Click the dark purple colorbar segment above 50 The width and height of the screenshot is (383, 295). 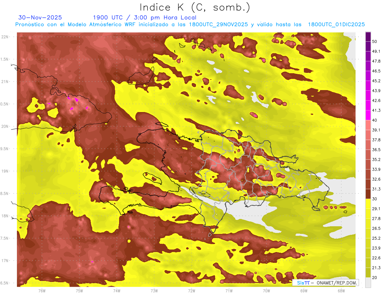pos(368,37)
